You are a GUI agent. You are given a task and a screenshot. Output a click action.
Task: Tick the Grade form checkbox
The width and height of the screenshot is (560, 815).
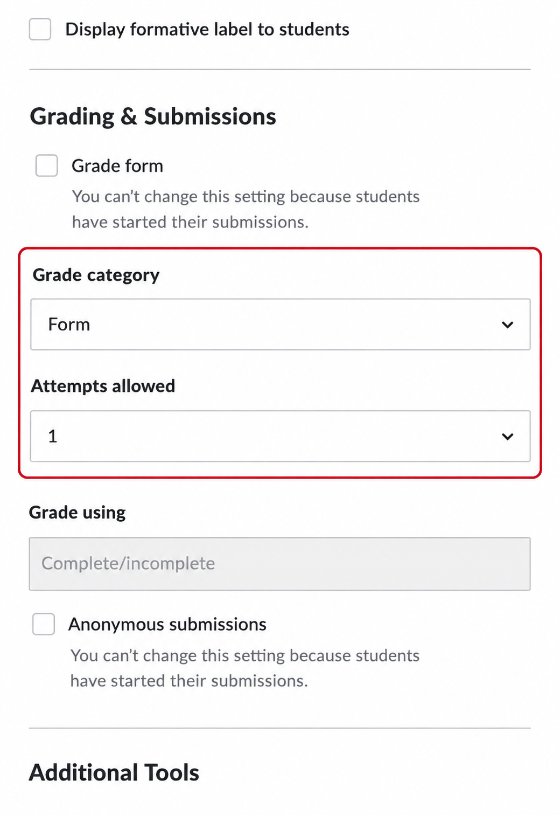click(47, 165)
